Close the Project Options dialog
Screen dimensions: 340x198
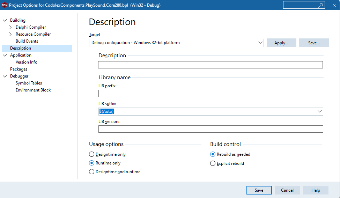pos(334,5)
